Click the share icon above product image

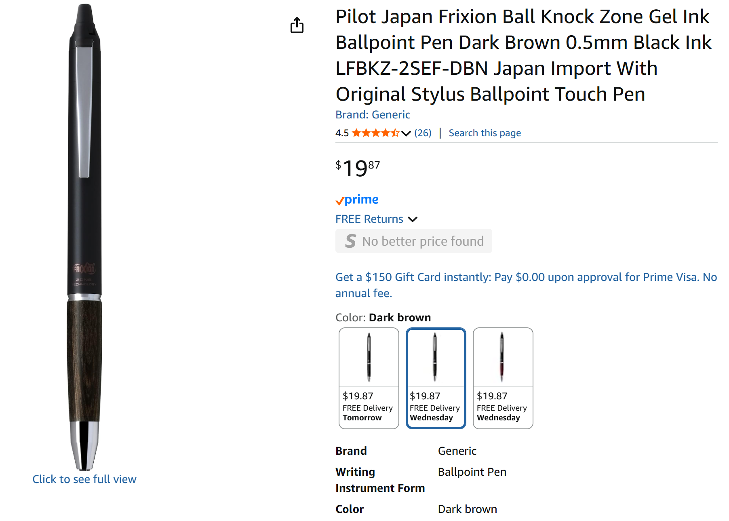tap(297, 25)
